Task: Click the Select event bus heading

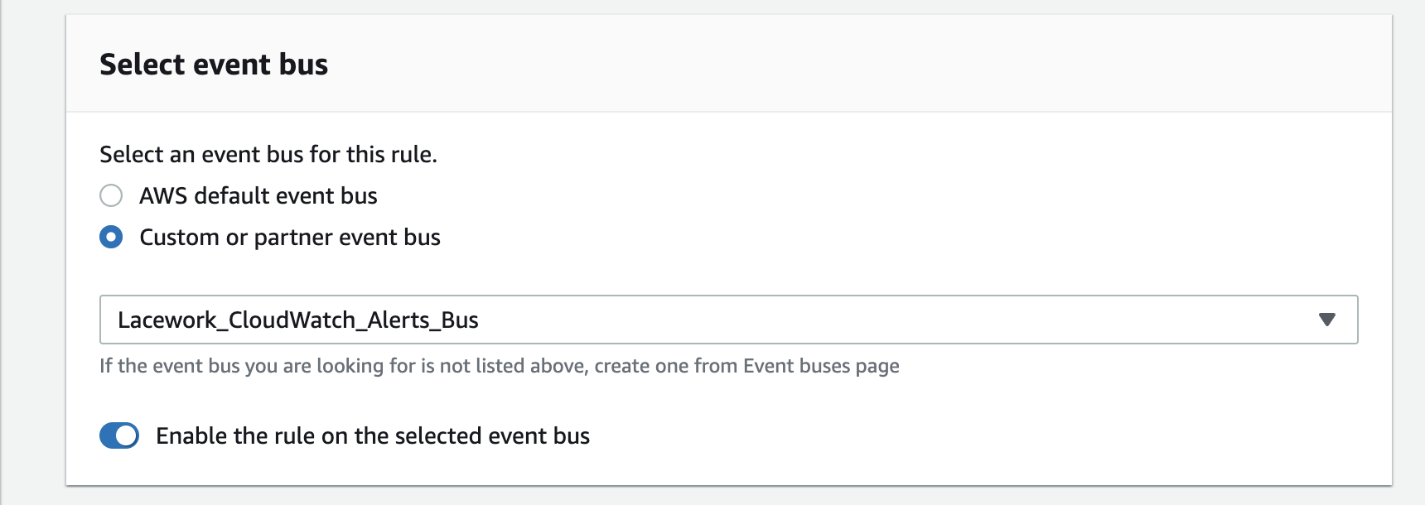Action: coord(214,63)
